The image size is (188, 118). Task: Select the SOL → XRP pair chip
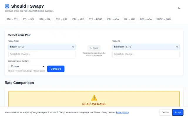coord(129,19)
